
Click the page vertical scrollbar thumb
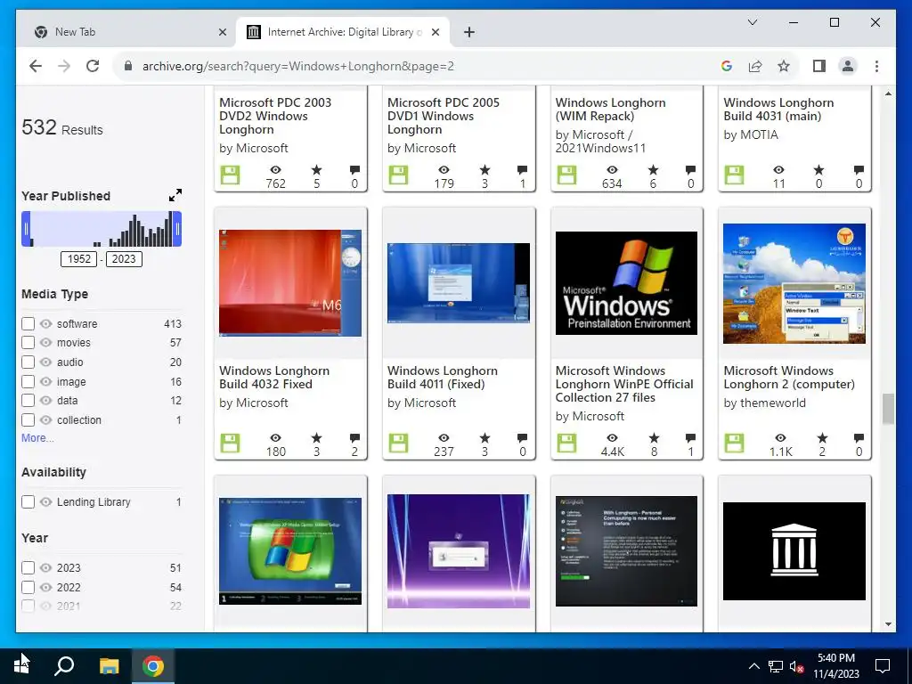tap(888, 409)
